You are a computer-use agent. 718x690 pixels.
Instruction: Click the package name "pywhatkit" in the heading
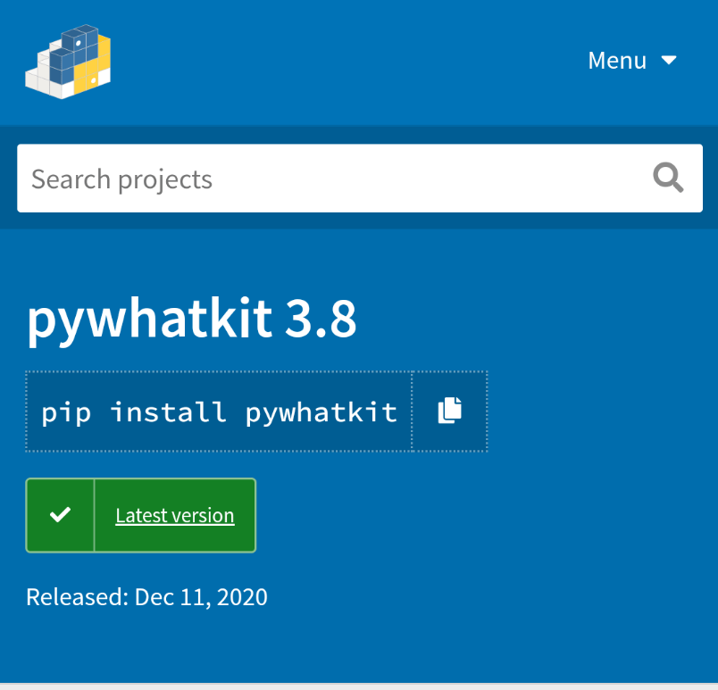pos(149,319)
